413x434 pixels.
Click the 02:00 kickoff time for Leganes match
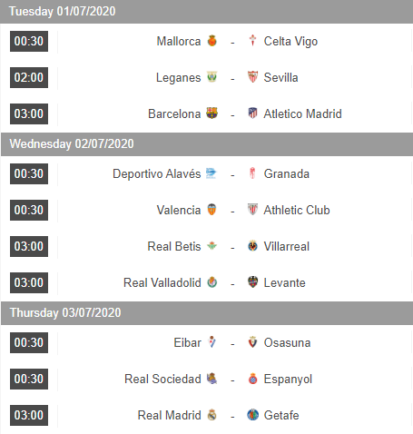pos(29,77)
